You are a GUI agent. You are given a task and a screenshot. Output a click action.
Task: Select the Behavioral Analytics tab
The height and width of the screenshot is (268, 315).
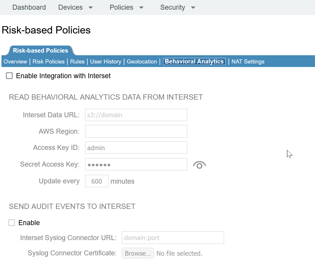[194, 61]
